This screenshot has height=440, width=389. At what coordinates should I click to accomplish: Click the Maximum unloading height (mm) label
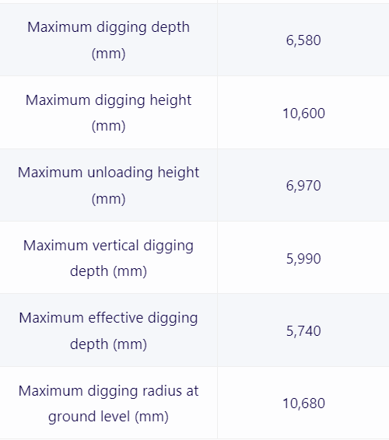[108, 186]
